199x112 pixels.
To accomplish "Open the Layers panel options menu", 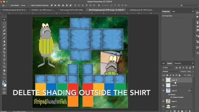I will (x=193, y=63).
